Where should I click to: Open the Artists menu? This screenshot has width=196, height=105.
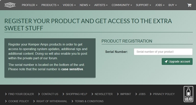pos(101,5)
